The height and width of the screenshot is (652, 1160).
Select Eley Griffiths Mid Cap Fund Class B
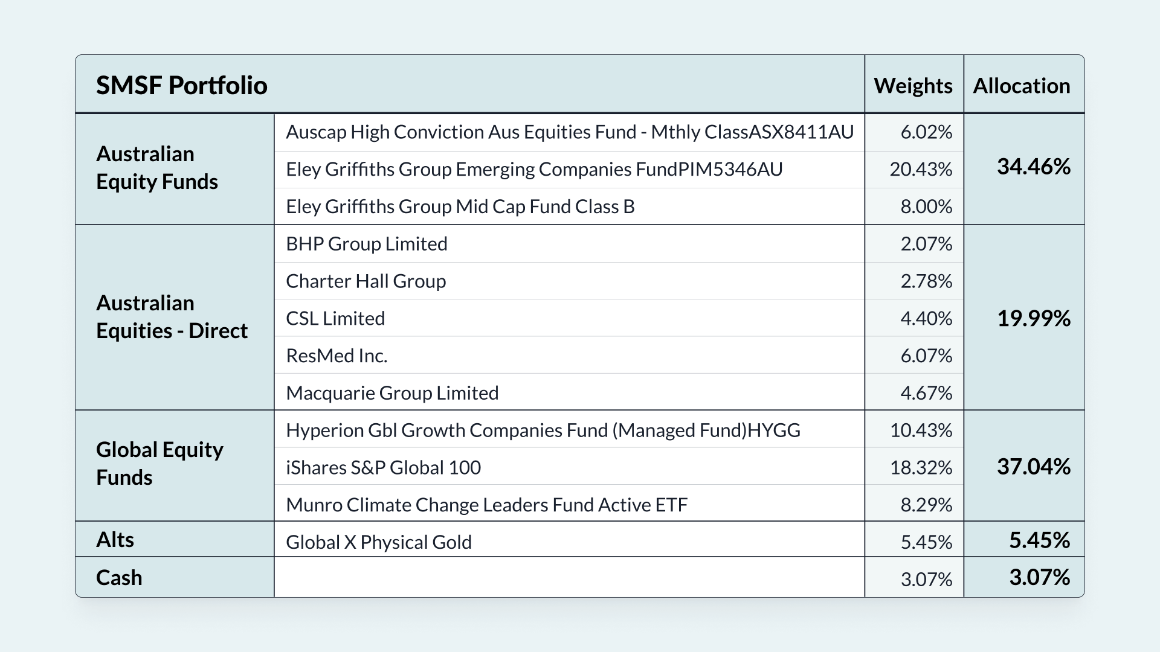click(x=460, y=206)
